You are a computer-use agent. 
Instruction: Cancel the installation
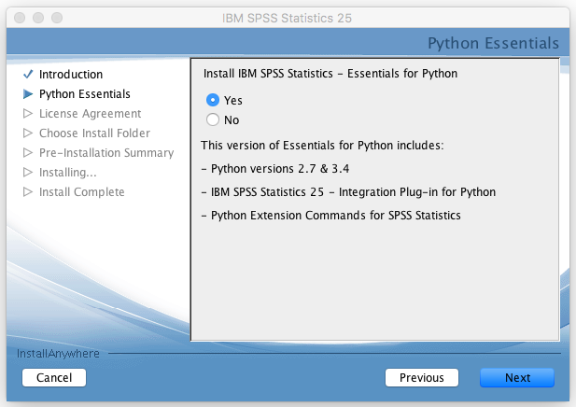coord(54,378)
